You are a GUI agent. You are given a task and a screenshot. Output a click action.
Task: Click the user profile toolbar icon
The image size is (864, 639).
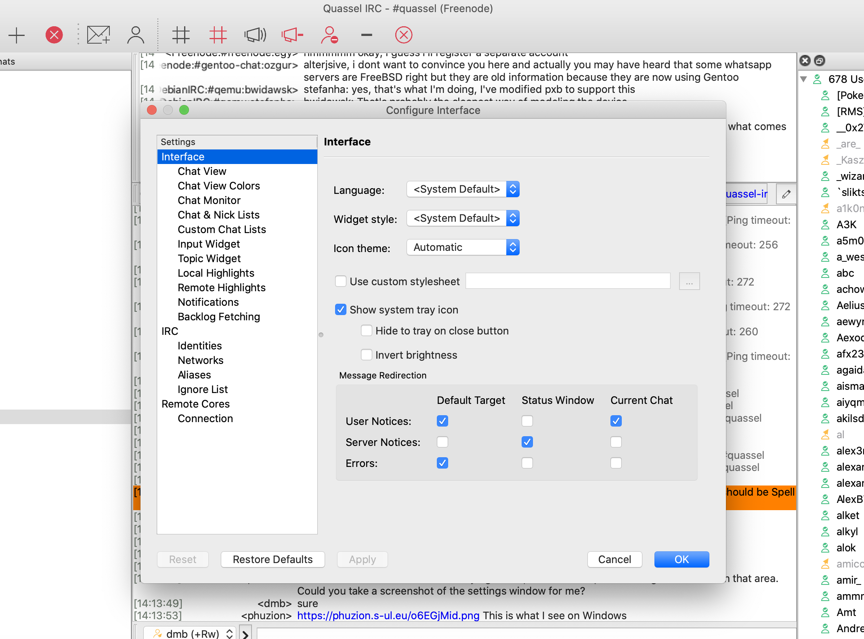[136, 35]
